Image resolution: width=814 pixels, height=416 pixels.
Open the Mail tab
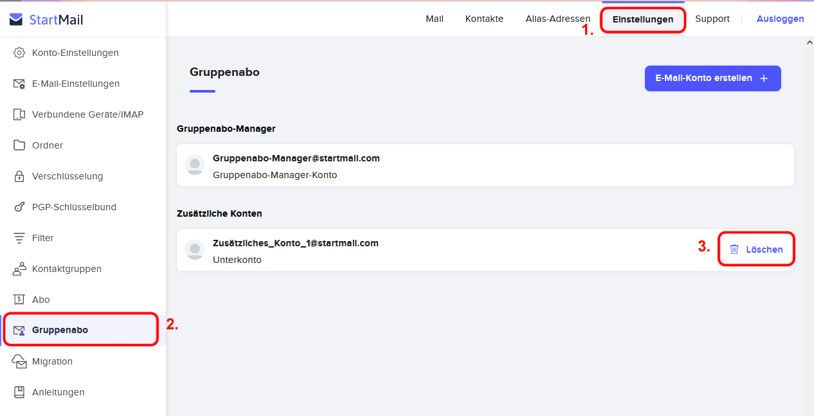point(435,19)
